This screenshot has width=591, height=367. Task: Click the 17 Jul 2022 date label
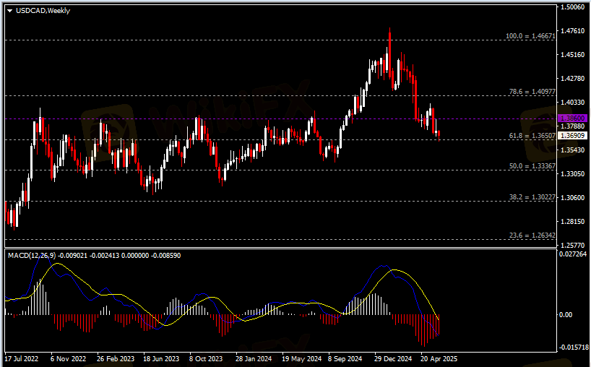tap(21, 359)
